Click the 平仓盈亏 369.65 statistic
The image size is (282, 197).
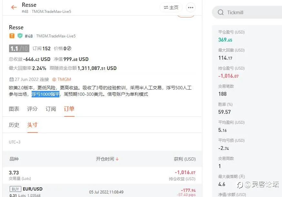point(225,40)
